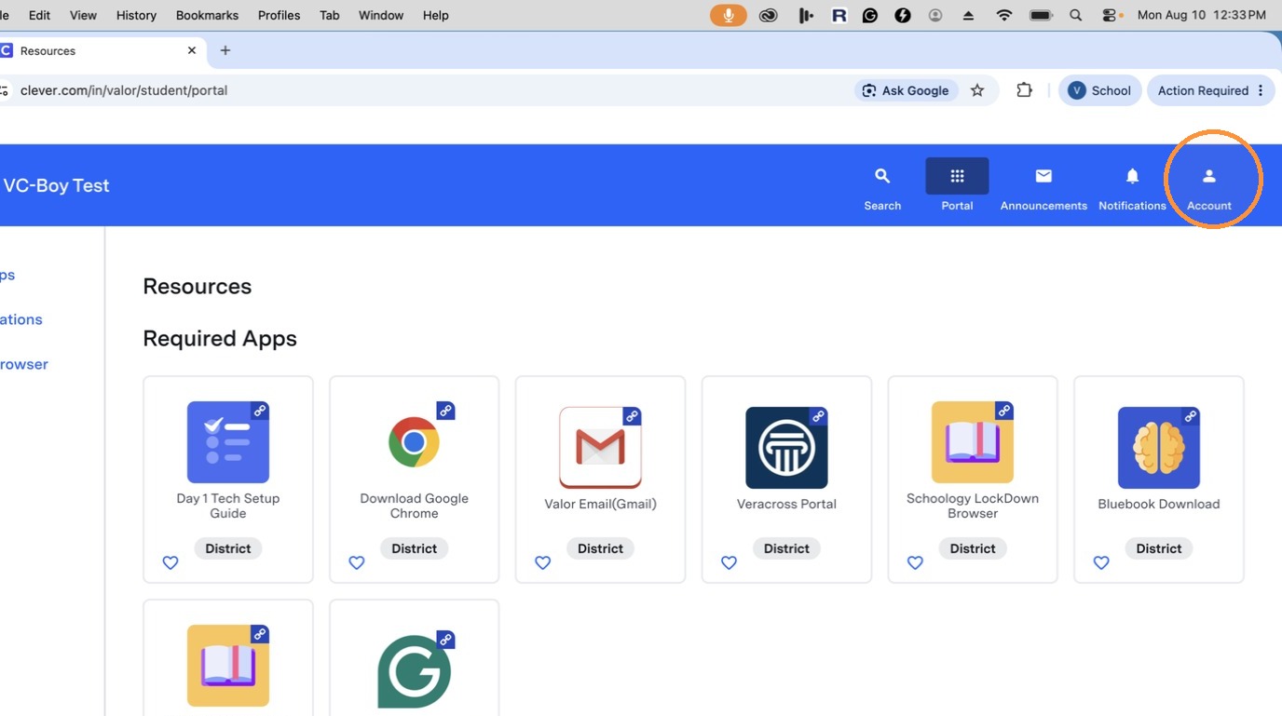Image resolution: width=1282 pixels, height=716 pixels.
Task: Open Announcements envelope icon
Action: [1043, 176]
